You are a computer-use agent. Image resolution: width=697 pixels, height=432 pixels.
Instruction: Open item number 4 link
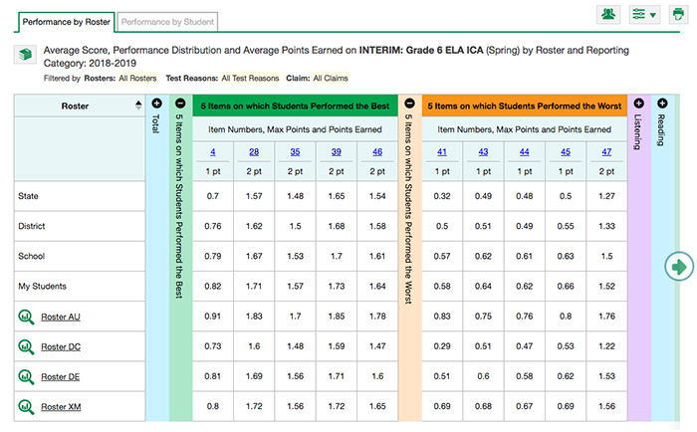click(x=213, y=152)
